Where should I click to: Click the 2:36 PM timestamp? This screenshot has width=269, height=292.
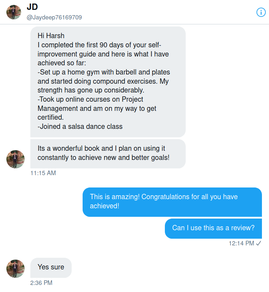[x=41, y=283]
